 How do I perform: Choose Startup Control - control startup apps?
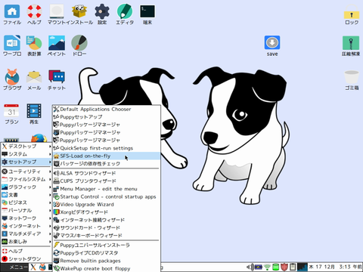click(107, 196)
